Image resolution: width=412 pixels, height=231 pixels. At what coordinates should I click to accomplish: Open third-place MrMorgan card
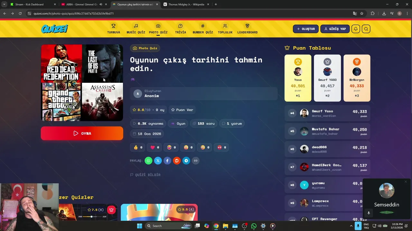click(357, 78)
